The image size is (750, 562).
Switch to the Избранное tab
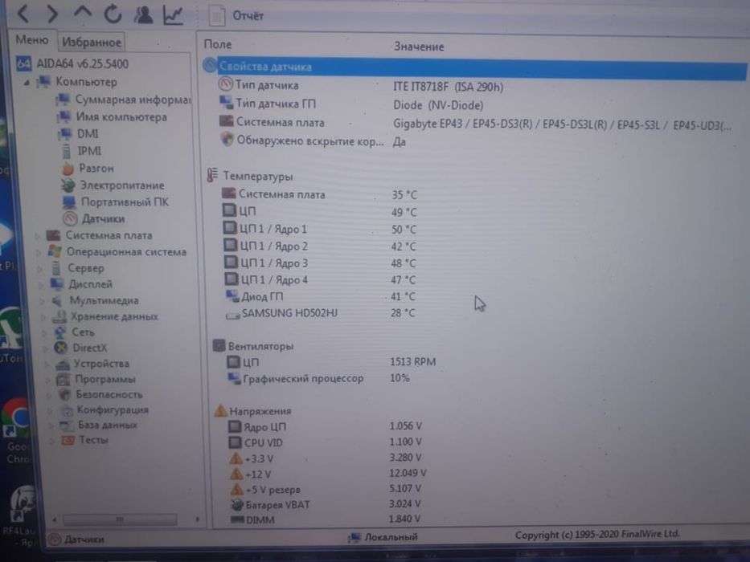click(92, 42)
